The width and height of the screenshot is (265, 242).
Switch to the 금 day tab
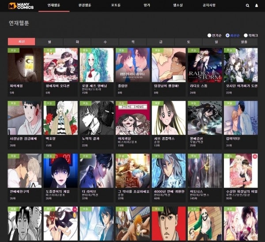(161, 42)
